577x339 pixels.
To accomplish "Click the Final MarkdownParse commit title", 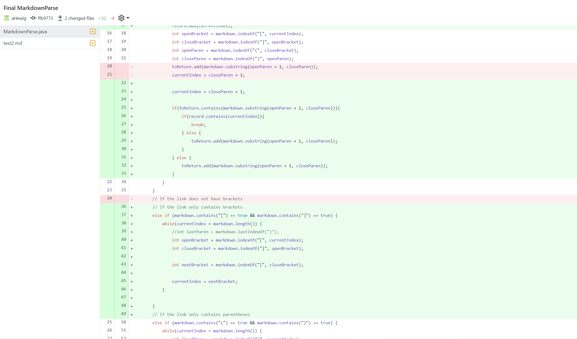I will click(31, 8).
